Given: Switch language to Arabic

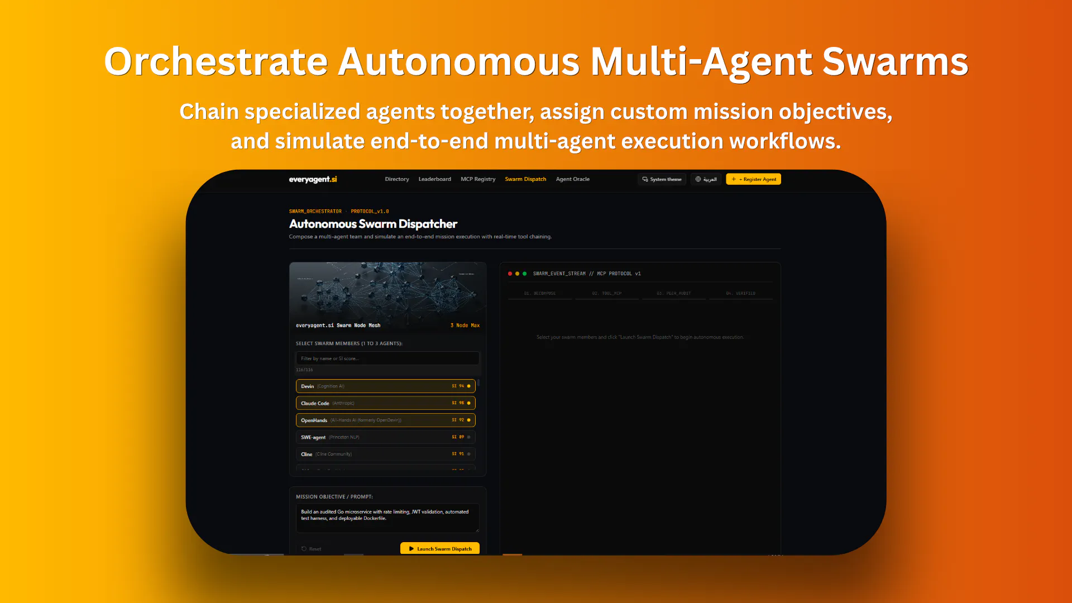Looking at the screenshot, I should click(x=706, y=179).
